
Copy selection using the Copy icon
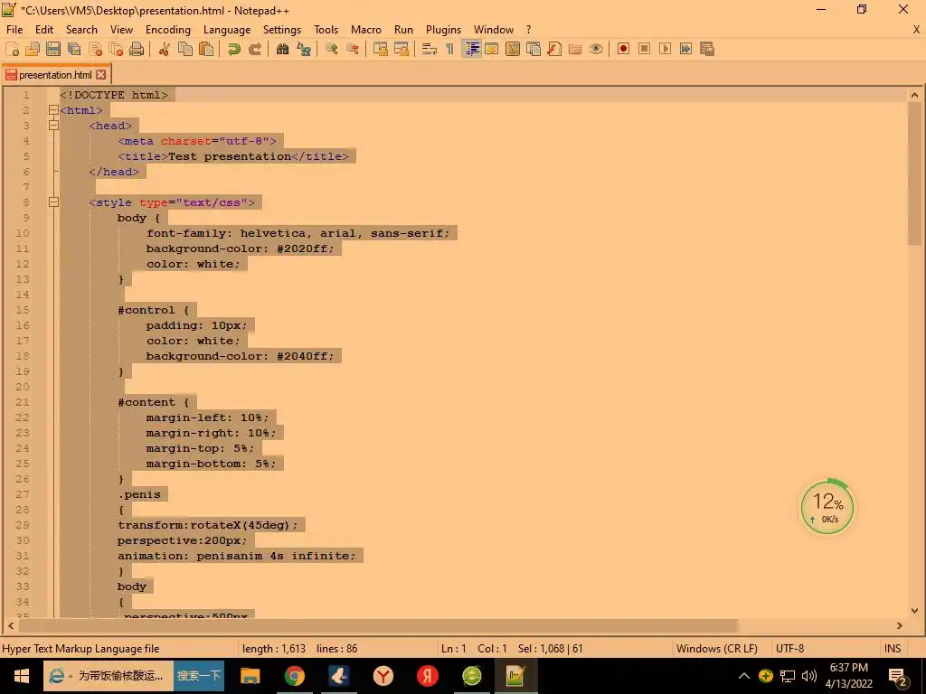pyautogui.click(x=184, y=49)
